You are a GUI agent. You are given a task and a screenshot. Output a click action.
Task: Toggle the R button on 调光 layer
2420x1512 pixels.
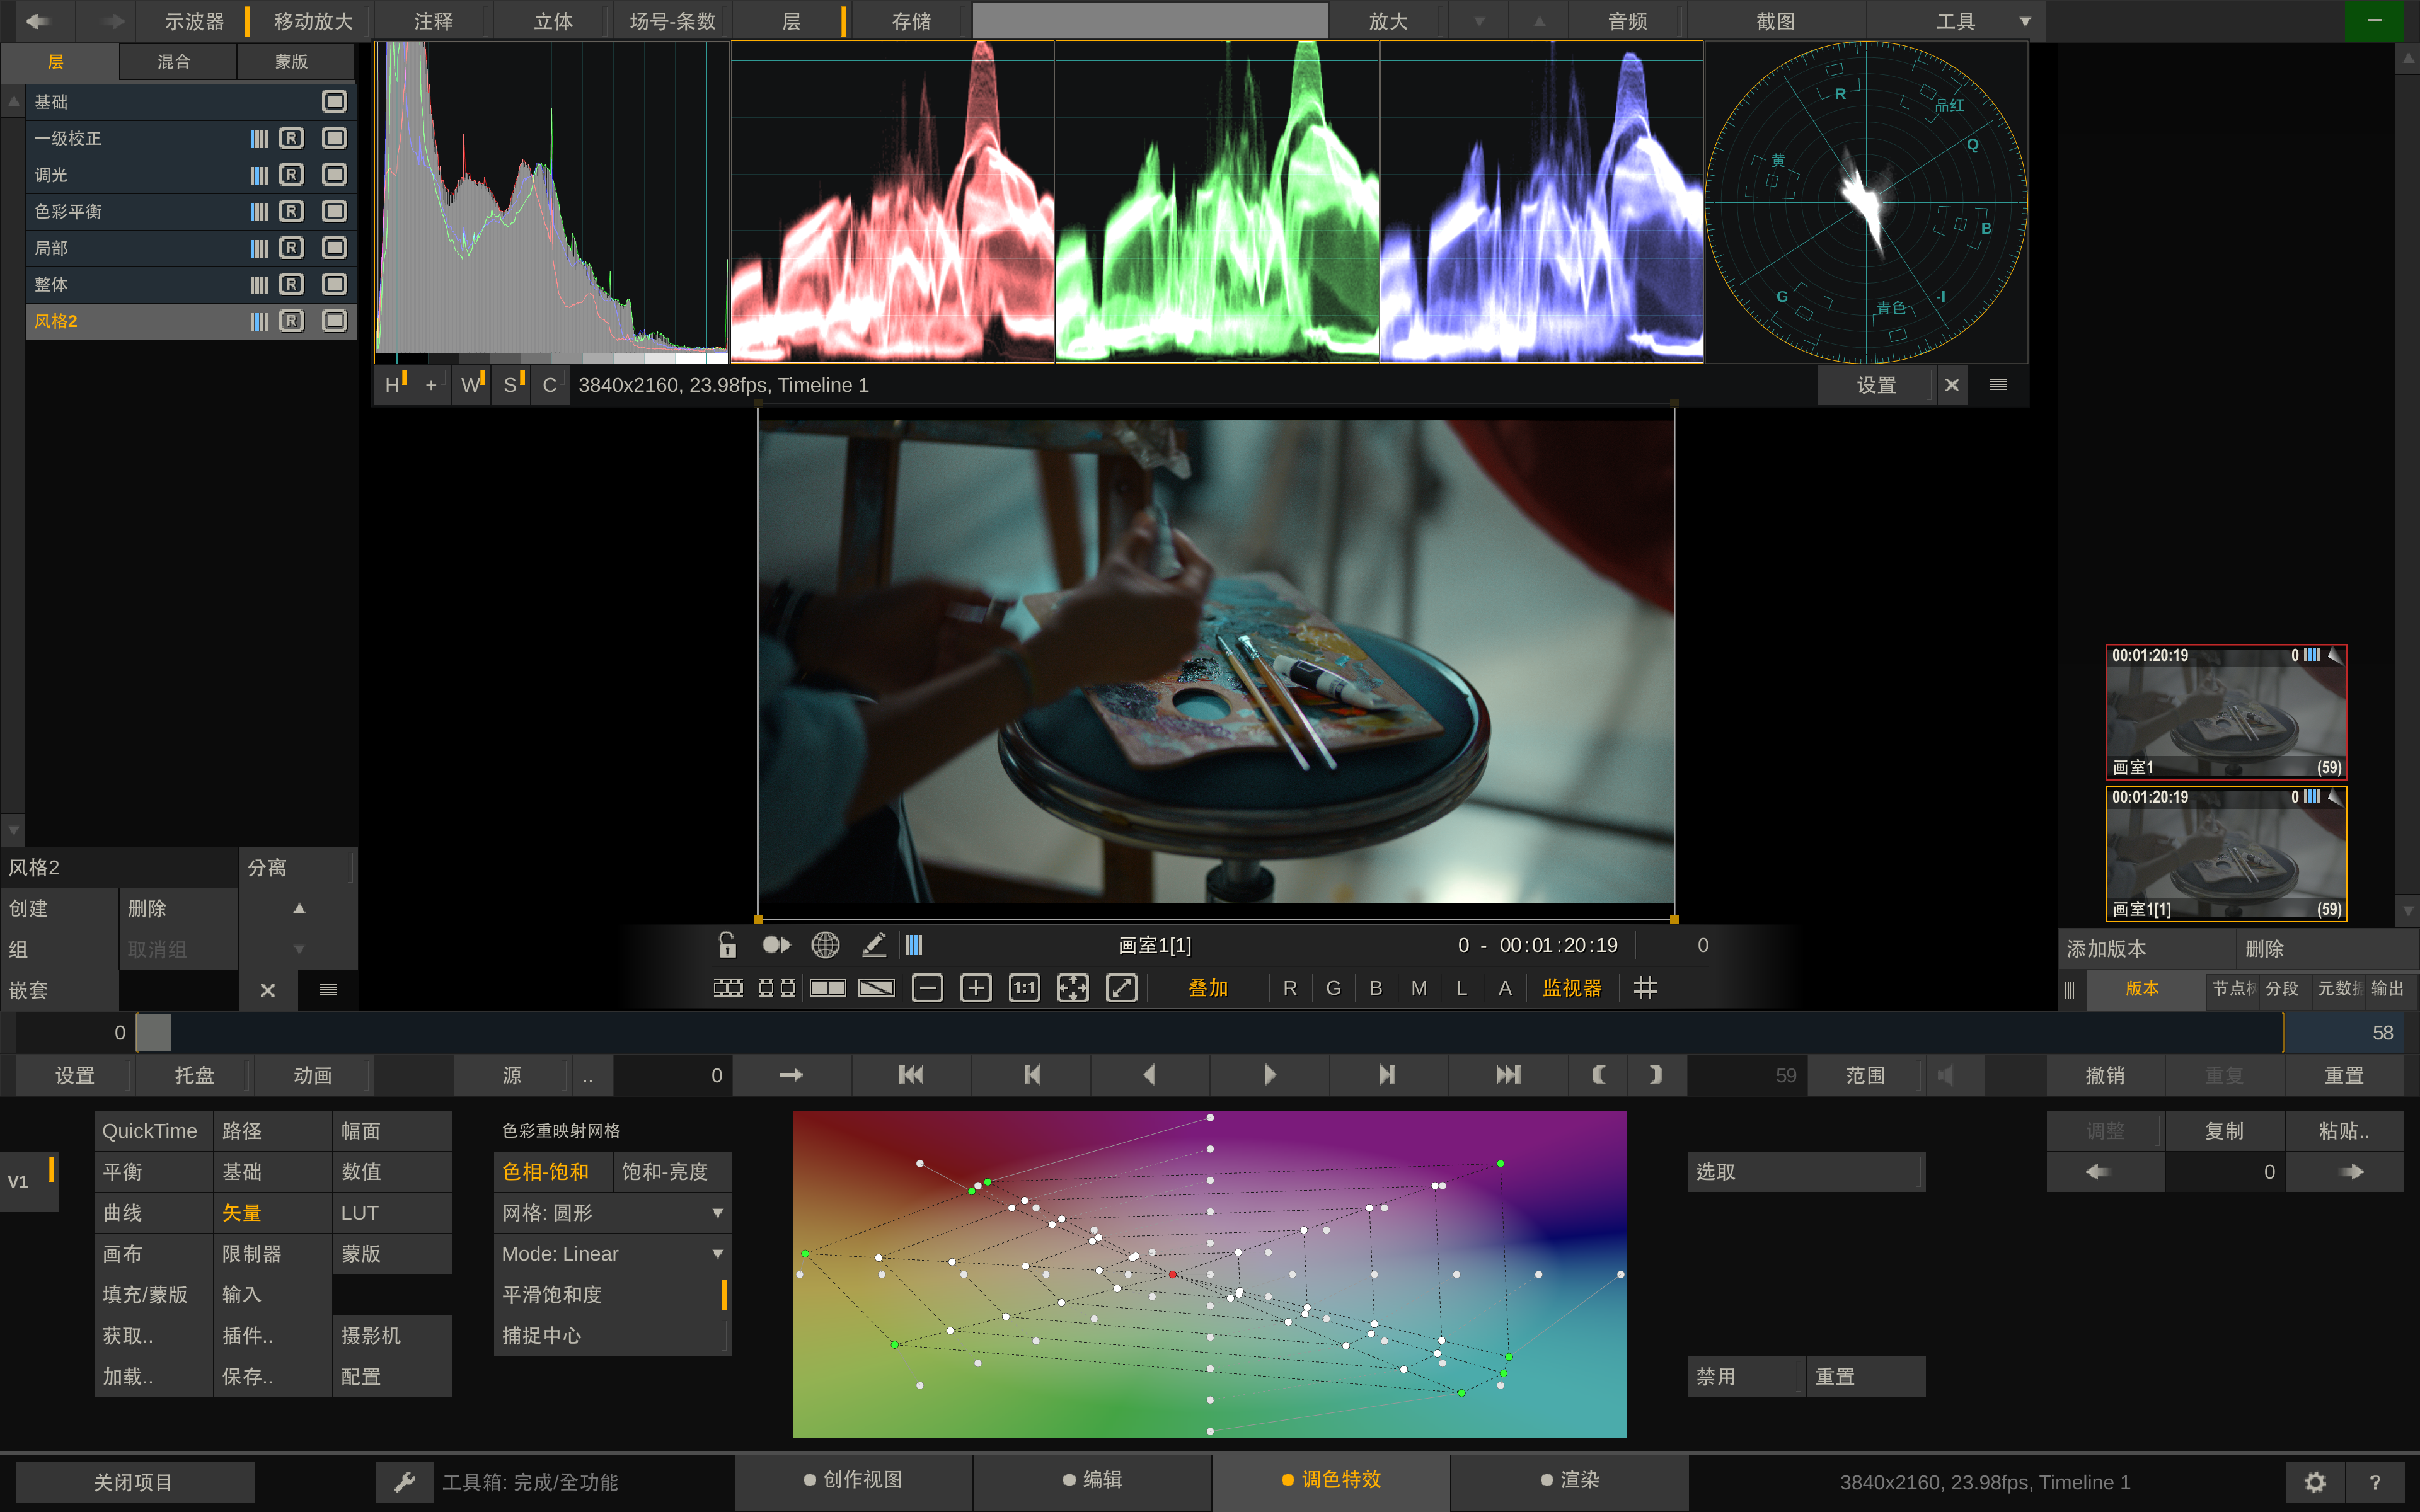tap(291, 175)
